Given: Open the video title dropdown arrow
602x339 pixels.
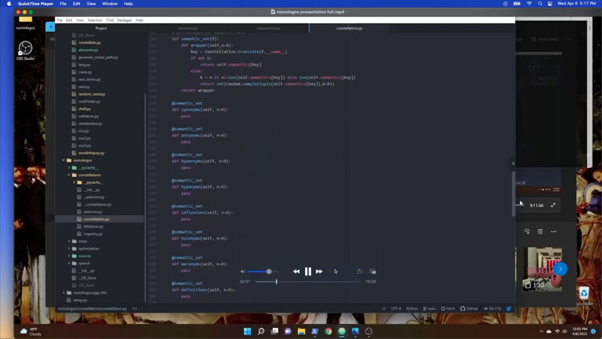Looking at the screenshot, I should [347, 12].
